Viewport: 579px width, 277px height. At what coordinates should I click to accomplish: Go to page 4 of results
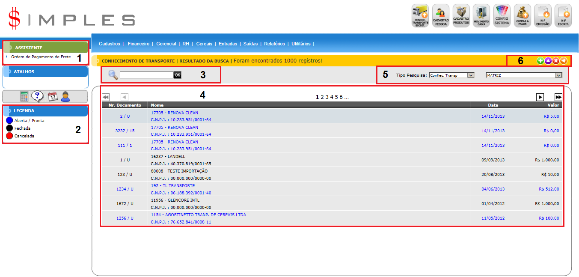(x=332, y=97)
